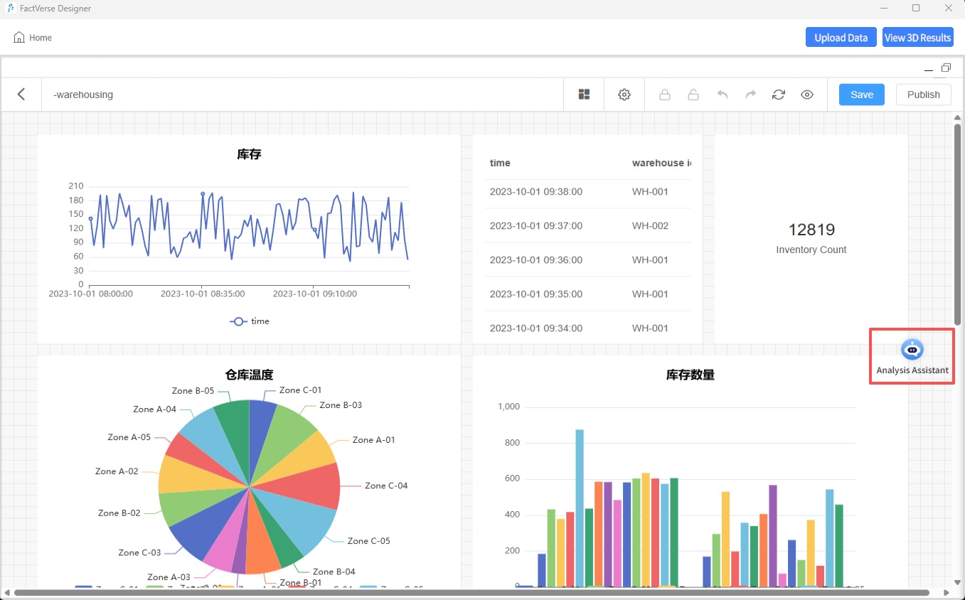Toggle the lock icon in the toolbar
This screenshot has height=600, width=965.
[664, 94]
